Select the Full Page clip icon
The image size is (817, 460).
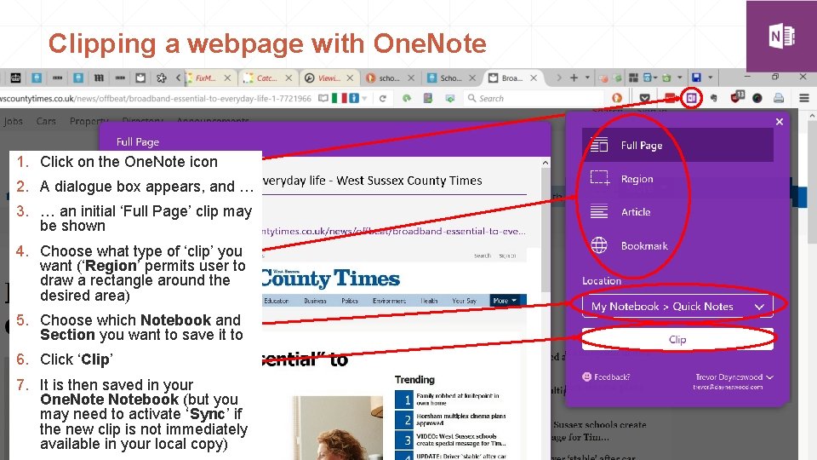click(599, 145)
